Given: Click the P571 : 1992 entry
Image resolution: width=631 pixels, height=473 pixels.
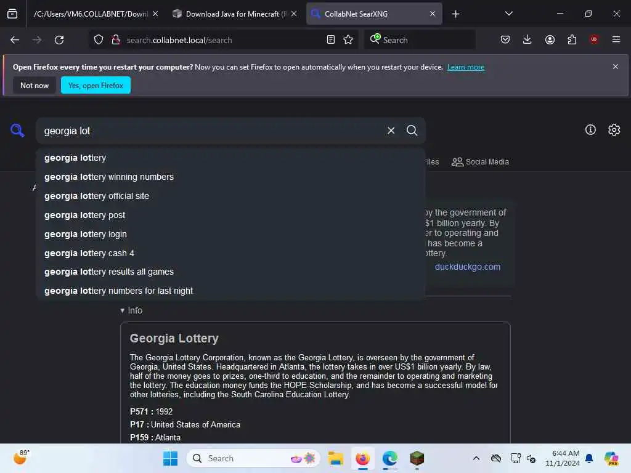Looking at the screenshot, I should 151,411.
